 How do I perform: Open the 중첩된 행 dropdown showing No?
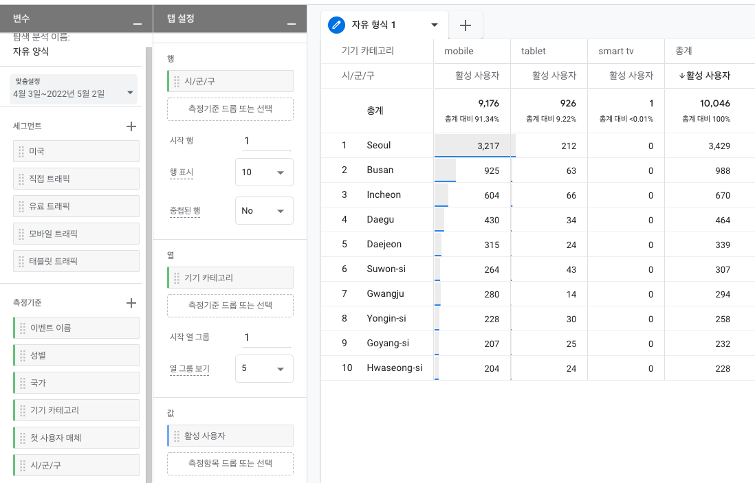click(x=264, y=211)
